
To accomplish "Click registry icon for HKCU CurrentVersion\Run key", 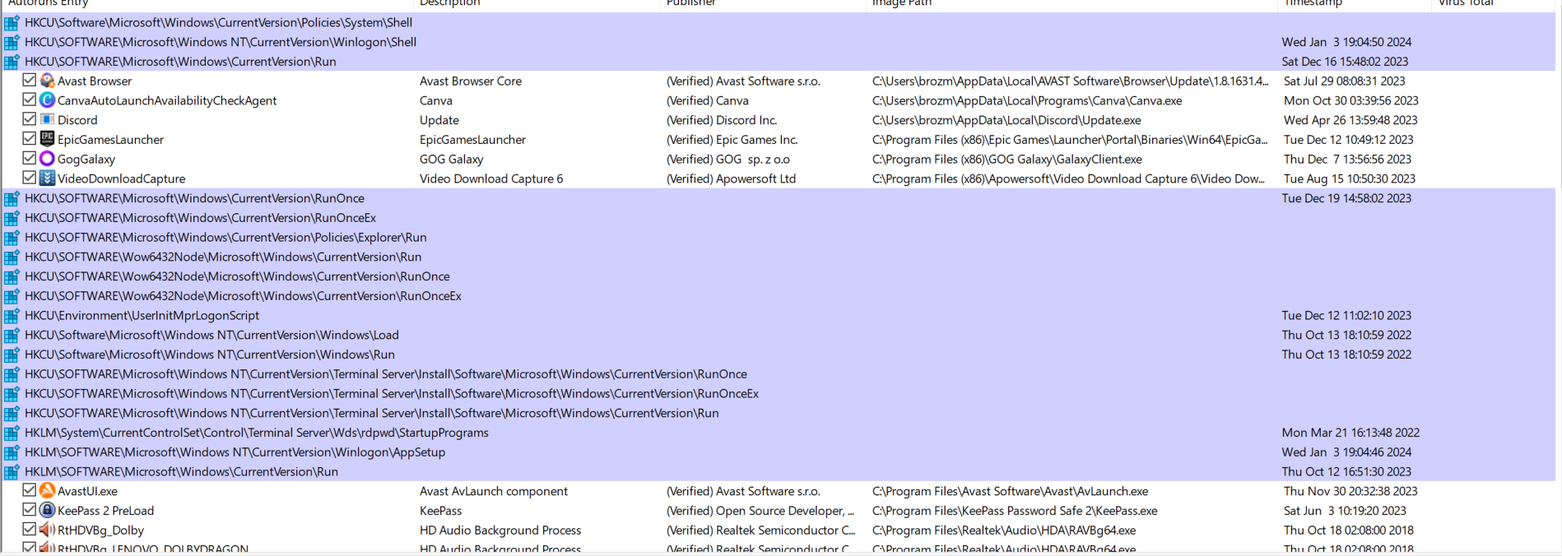I will (12, 62).
